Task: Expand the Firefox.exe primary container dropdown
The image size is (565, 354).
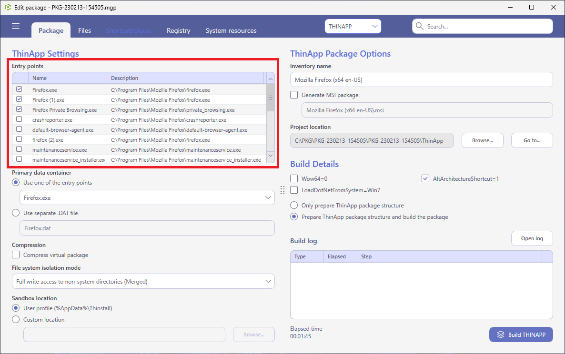Action: (x=147, y=197)
